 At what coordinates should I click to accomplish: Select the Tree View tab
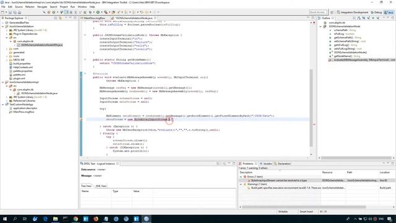point(86,186)
